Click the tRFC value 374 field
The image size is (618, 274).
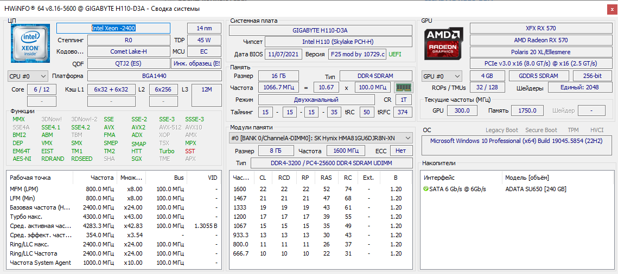coord(403,113)
